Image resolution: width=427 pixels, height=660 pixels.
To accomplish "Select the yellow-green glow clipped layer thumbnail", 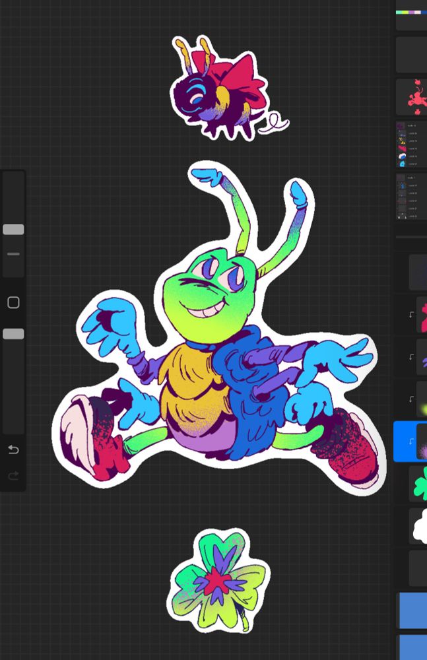I will (x=422, y=399).
